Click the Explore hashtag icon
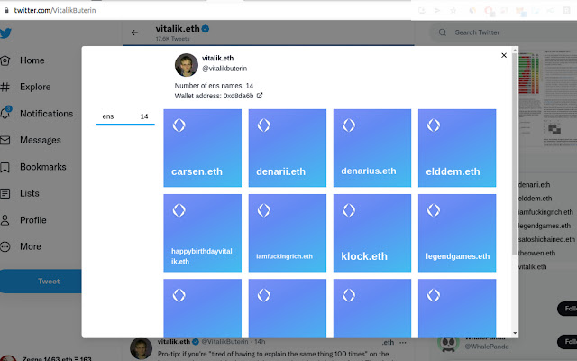Image resolution: width=577 pixels, height=361 pixels. tap(5, 87)
